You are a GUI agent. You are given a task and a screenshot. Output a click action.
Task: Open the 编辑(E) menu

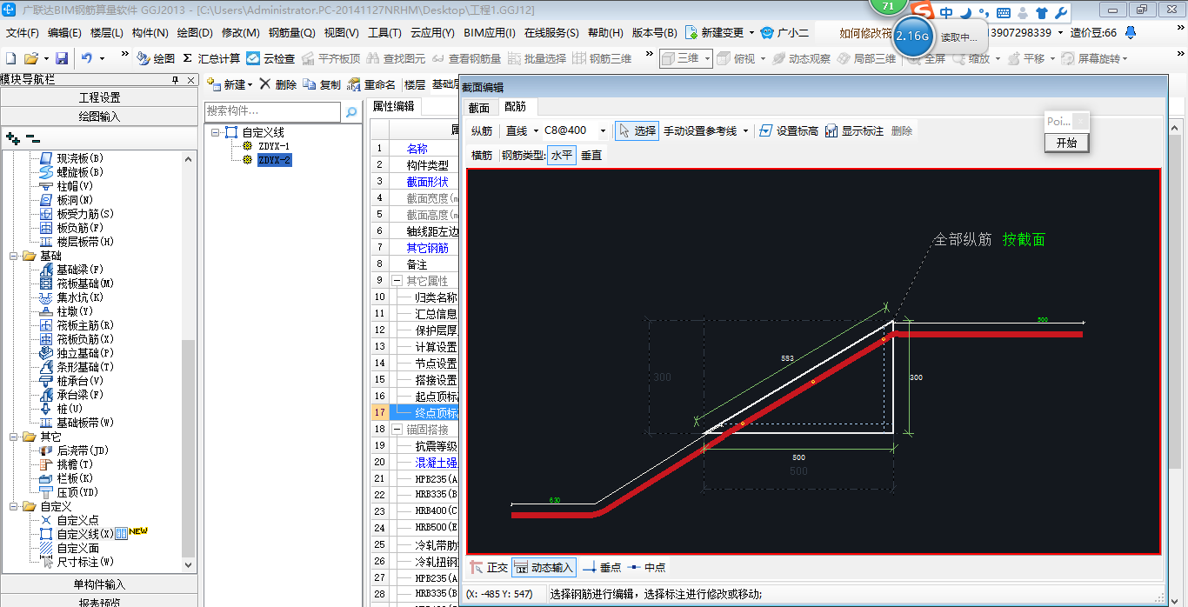64,32
